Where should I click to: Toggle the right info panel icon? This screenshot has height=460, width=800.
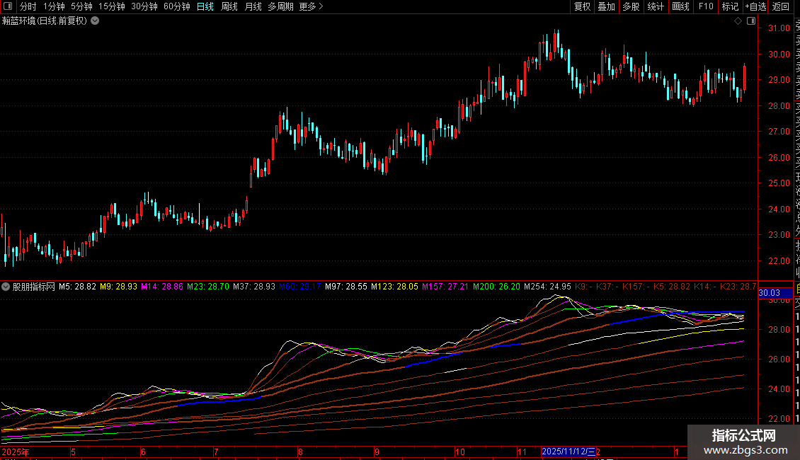click(751, 21)
